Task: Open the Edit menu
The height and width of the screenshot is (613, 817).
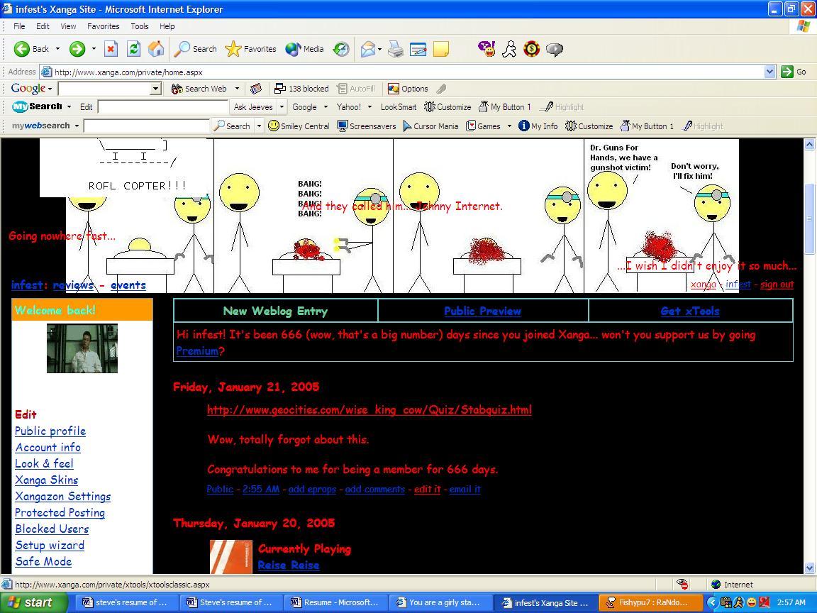Action: [x=43, y=26]
